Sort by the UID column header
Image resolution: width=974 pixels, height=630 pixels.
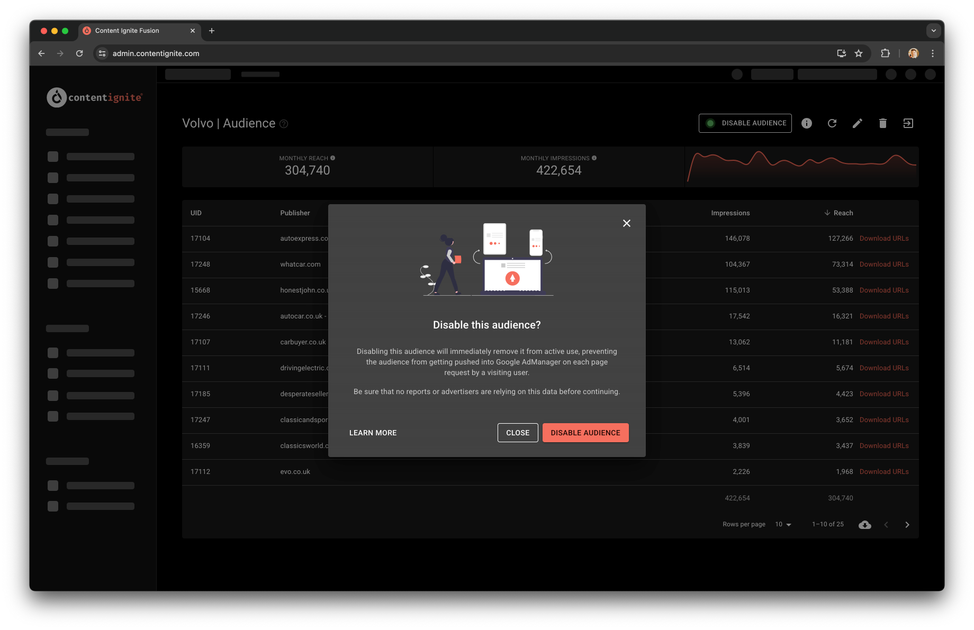(196, 213)
